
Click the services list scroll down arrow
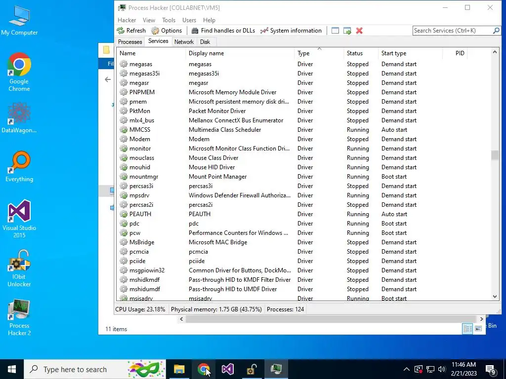point(495,297)
